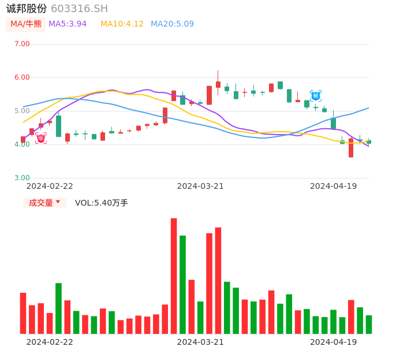Open the 成交量 indicator dropdown arrow
The width and height of the screenshot is (396, 350).
click(58, 202)
